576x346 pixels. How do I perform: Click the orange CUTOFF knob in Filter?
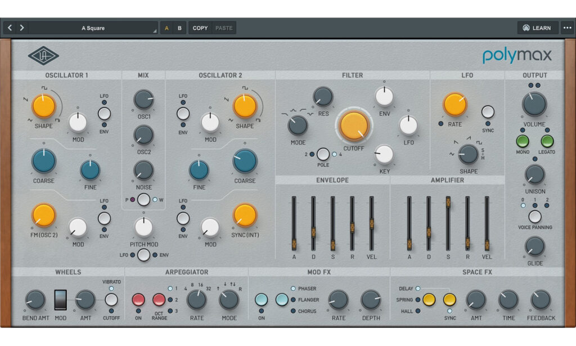point(354,125)
